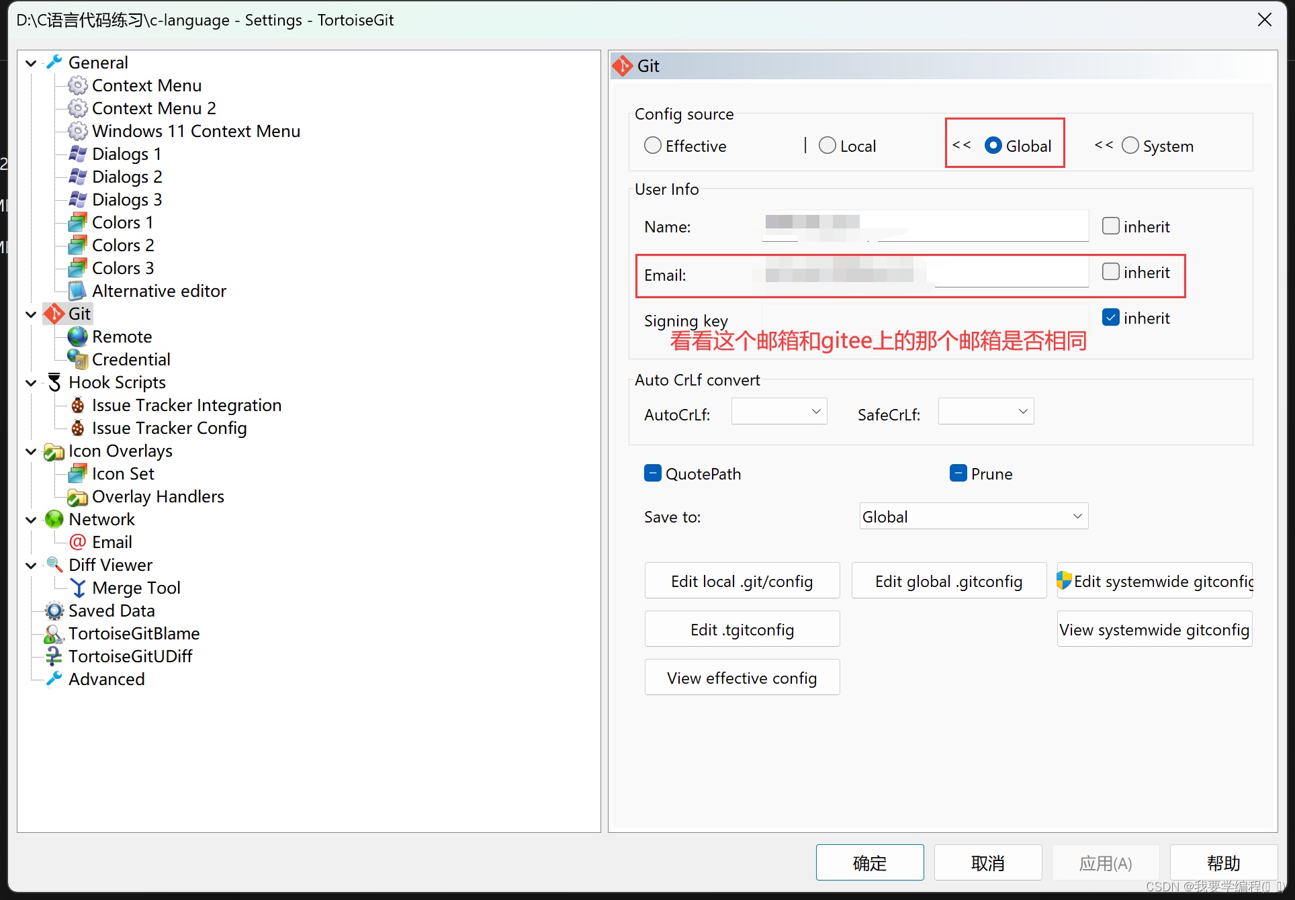The height and width of the screenshot is (900, 1295).
Task: Click into the Name input field
Action: pos(926,226)
